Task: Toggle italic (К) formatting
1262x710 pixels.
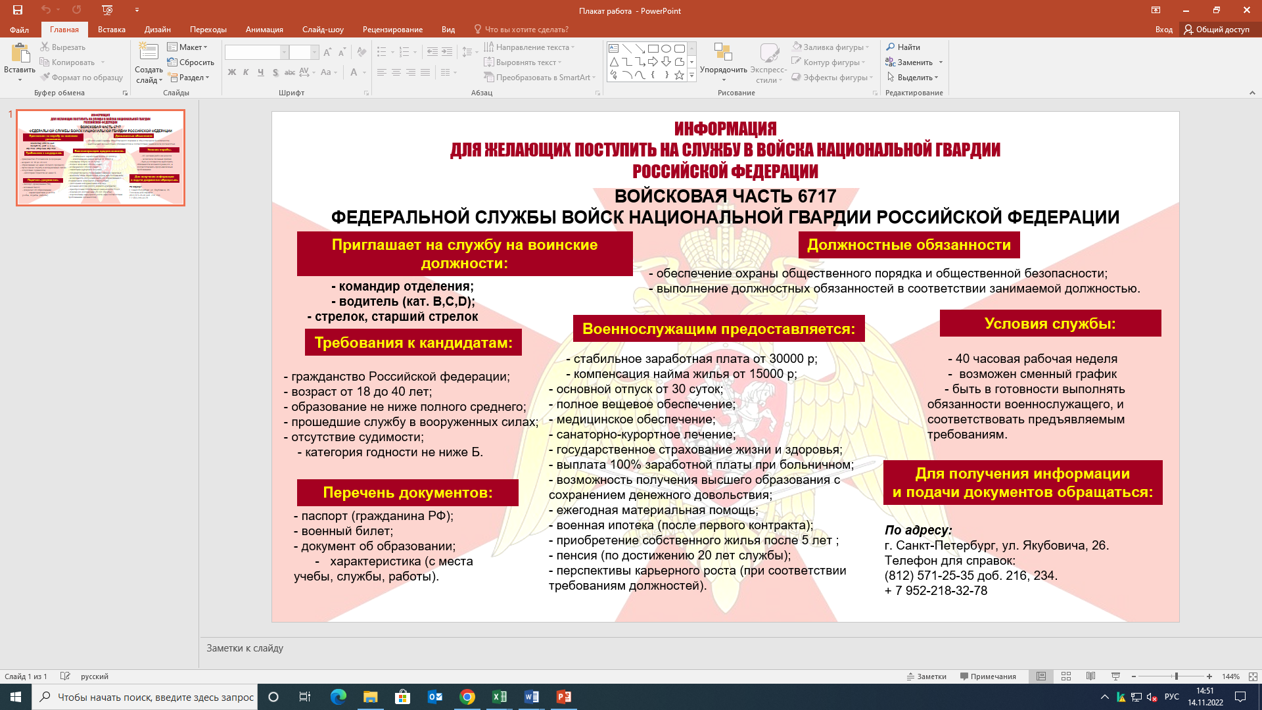Action: 246,72
